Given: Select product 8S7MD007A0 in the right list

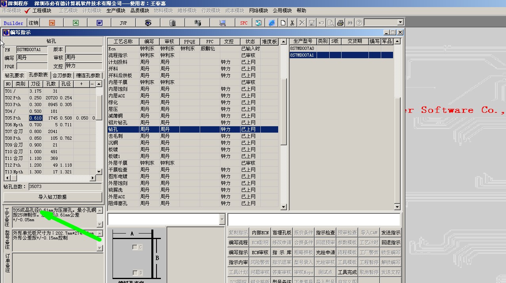Looking at the screenshot, I should (342, 48).
